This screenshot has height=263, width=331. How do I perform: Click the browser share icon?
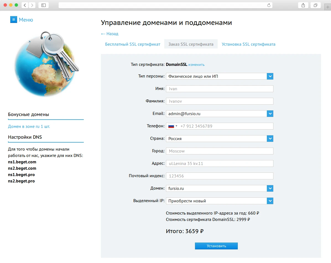[303, 5]
